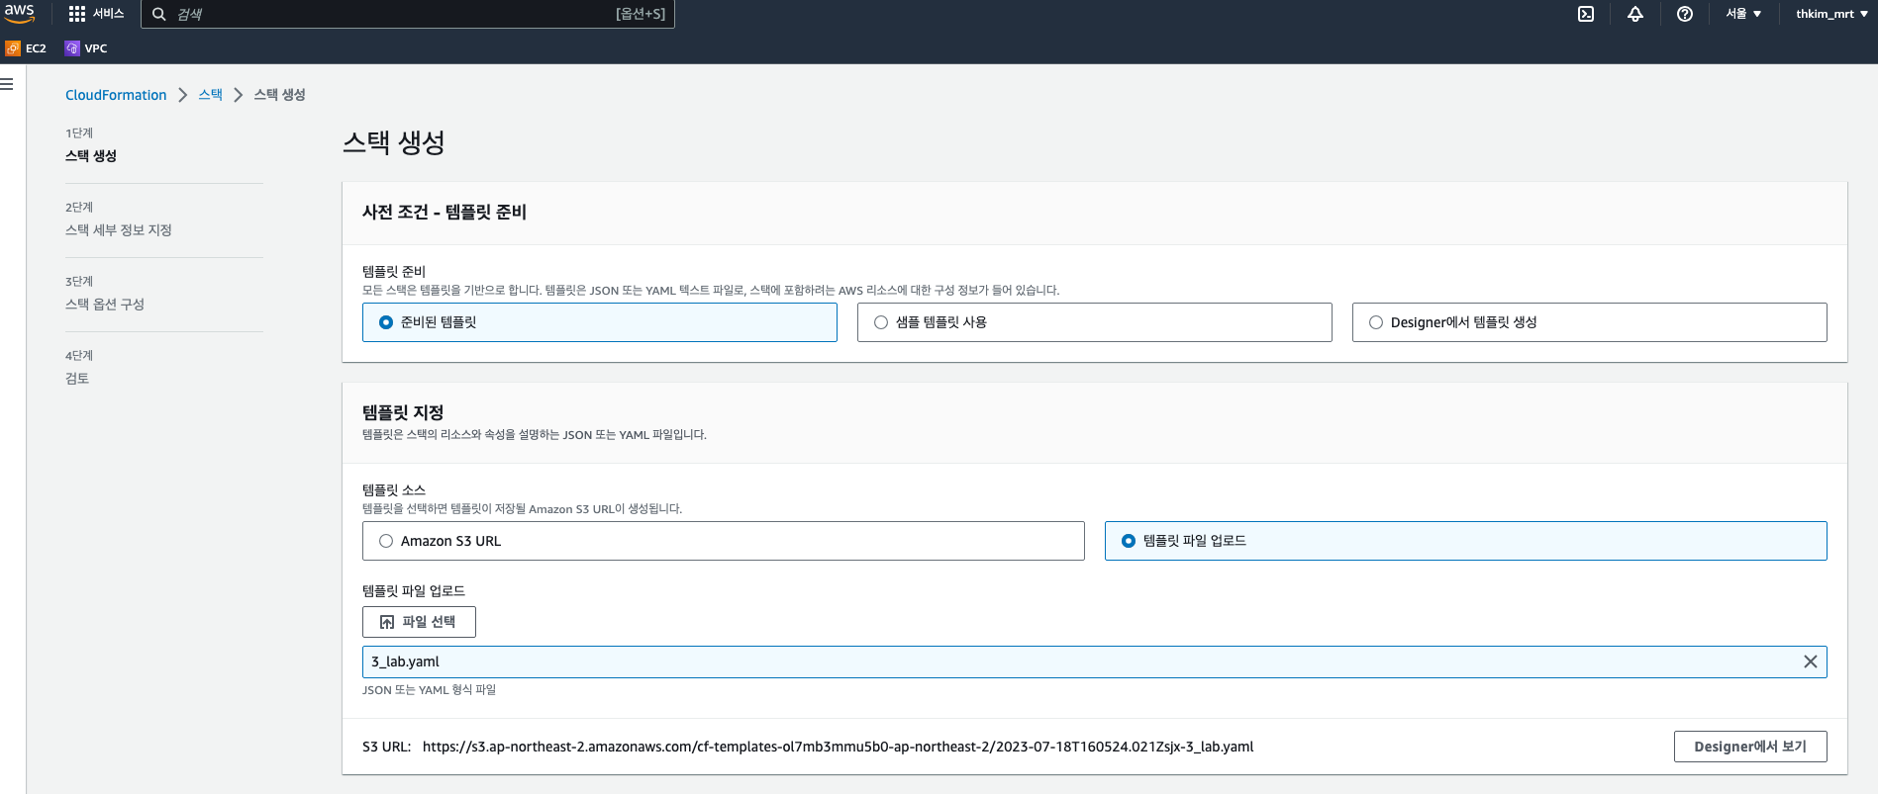Image resolution: width=1878 pixels, height=794 pixels.
Task: Open EC2 shortcut in favorites bar
Action: (x=27, y=47)
